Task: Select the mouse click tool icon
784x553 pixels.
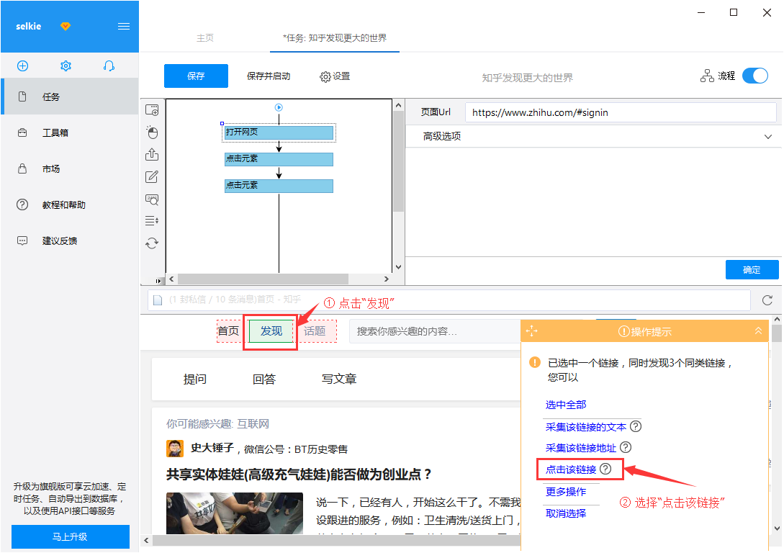Action: (152, 132)
